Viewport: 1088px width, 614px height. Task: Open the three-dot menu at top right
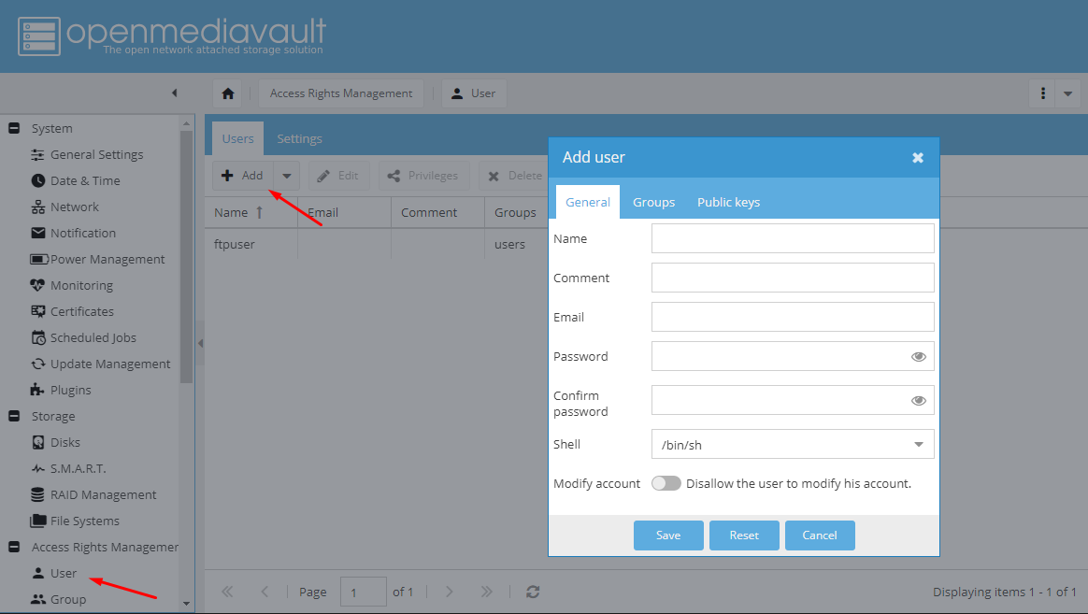1042,93
